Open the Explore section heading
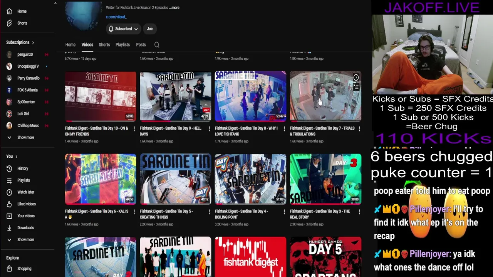This screenshot has height=277, width=493. click(x=12, y=258)
